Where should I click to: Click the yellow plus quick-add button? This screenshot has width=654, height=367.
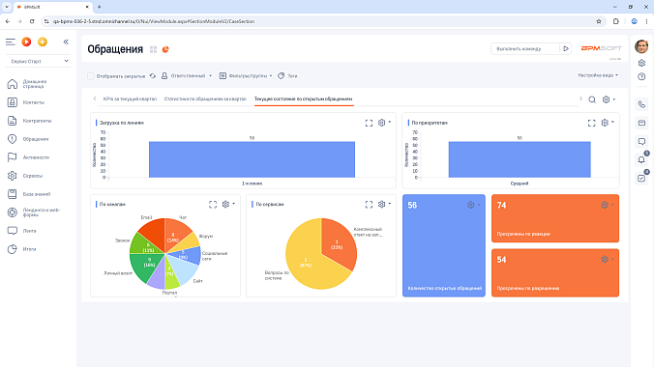click(43, 42)
